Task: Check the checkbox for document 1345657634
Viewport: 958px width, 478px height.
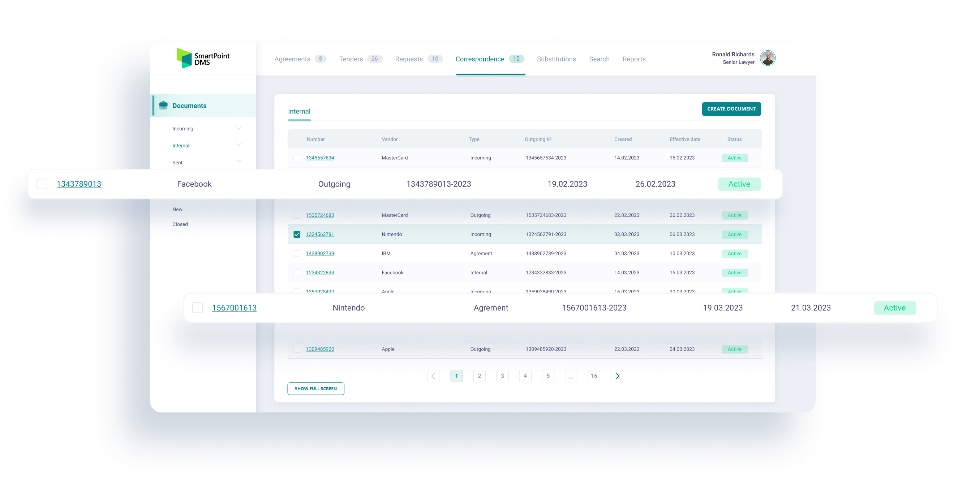Action: coord(296,158)
